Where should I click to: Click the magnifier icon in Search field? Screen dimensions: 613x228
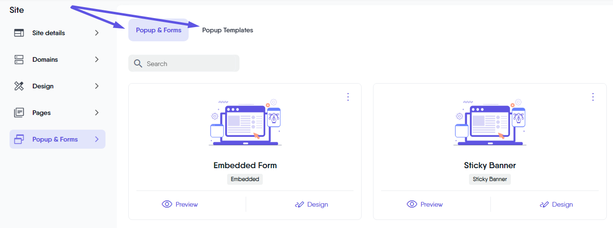pos(138,64)
